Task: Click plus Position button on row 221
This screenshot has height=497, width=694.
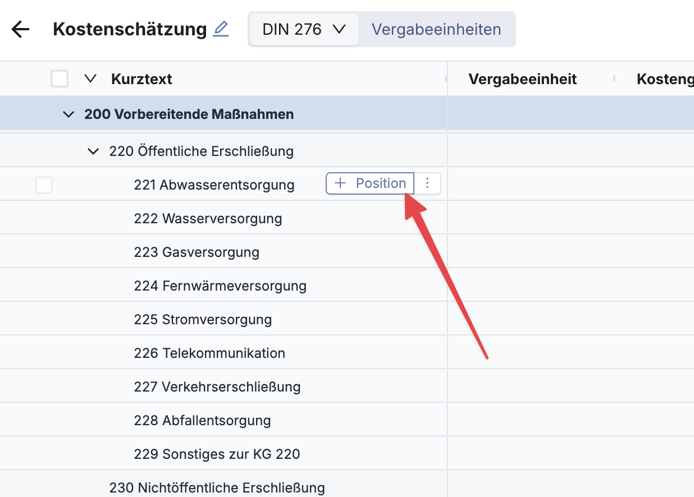Action: pos(370,183)
